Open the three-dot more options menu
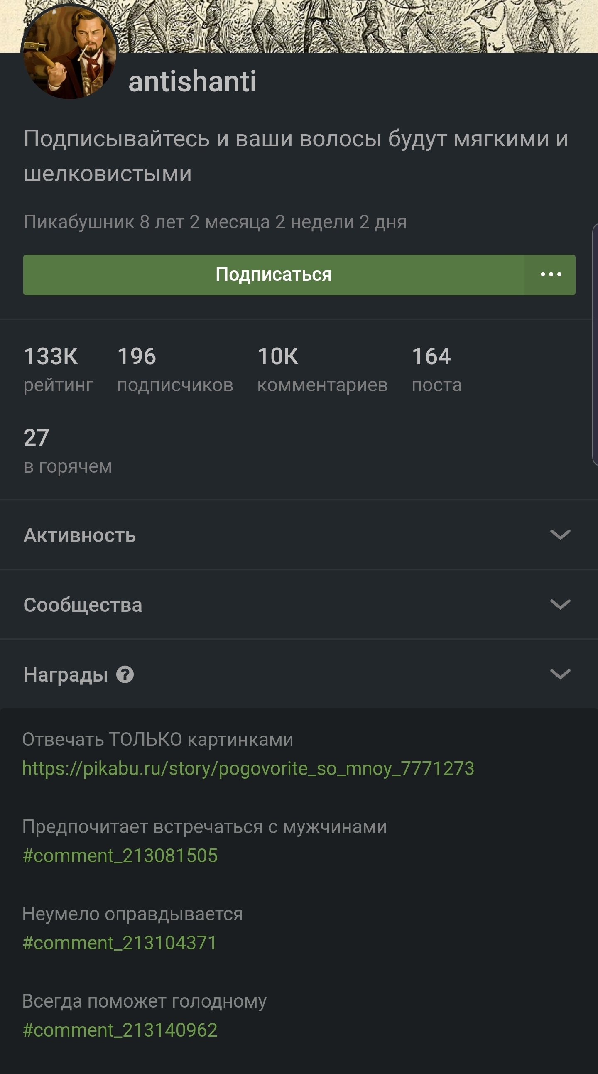The width and height of the screenshot is (598, 1074). click(551, 275)
